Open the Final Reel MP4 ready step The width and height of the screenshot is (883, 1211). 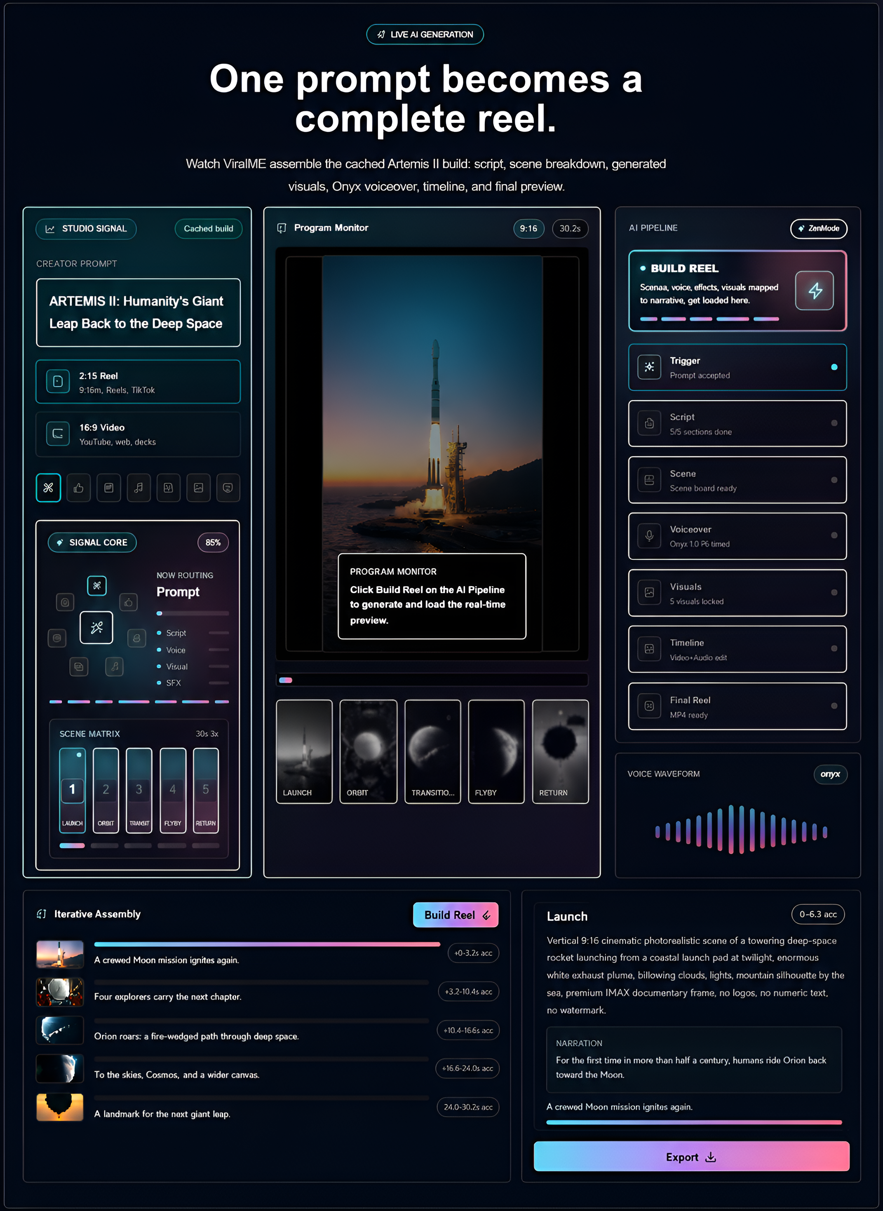(x=737, y=706)
